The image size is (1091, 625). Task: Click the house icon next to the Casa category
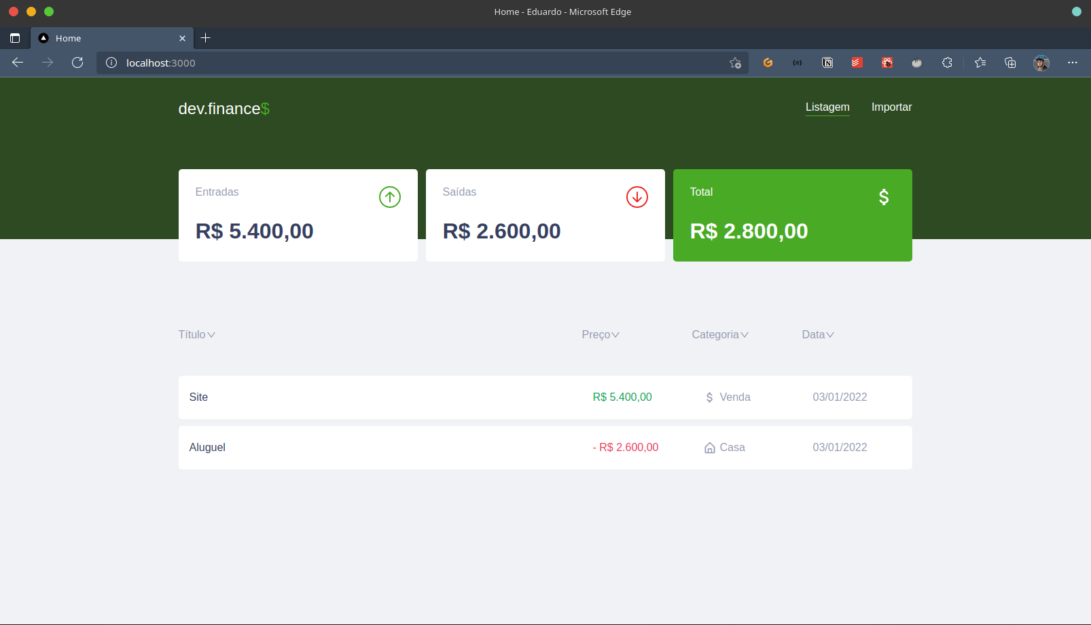(708, 447)
